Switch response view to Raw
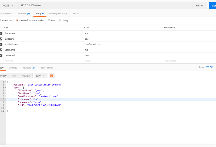 click(14, 76)
